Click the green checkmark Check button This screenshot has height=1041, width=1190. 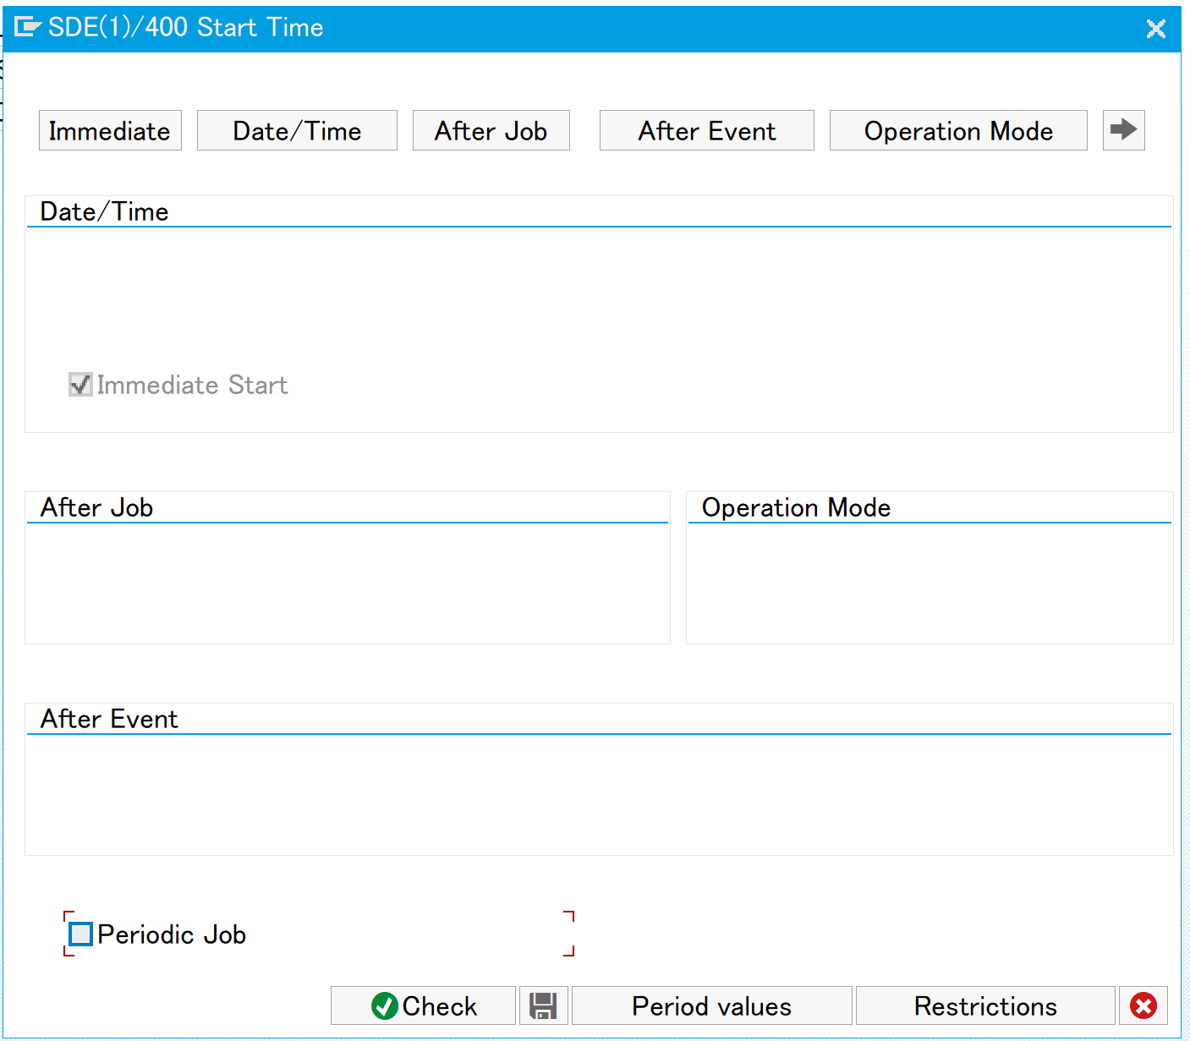[x=423, y=1005]
